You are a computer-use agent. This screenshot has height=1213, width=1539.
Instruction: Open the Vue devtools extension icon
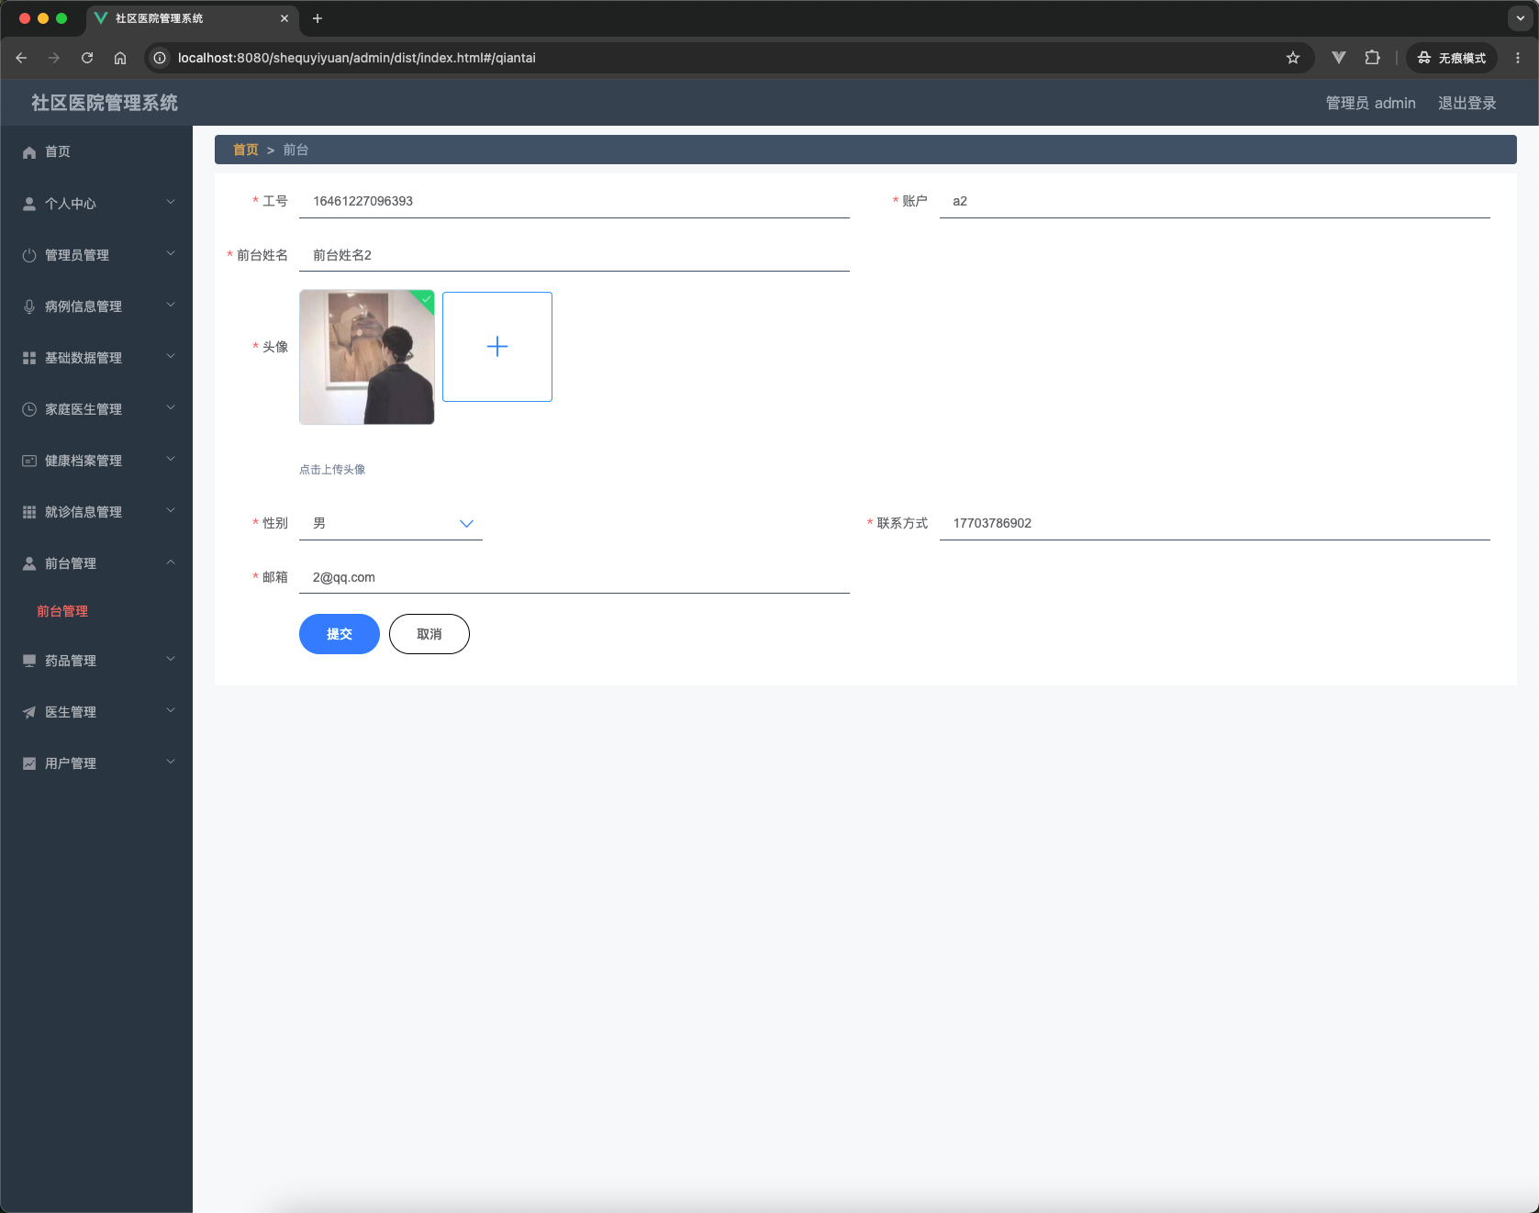pos(1339,58)
